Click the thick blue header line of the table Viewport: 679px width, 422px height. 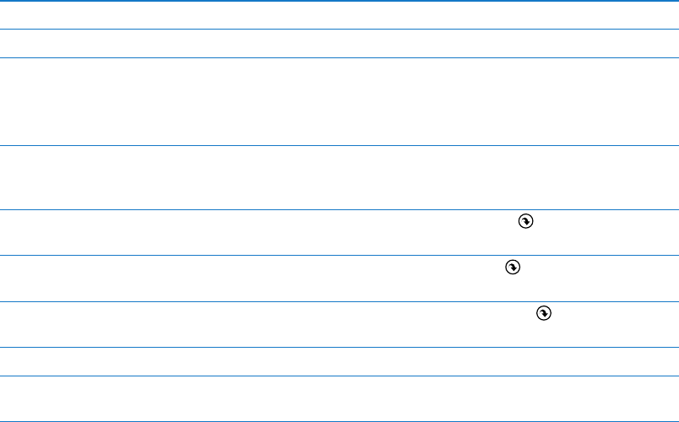point(339,1)
